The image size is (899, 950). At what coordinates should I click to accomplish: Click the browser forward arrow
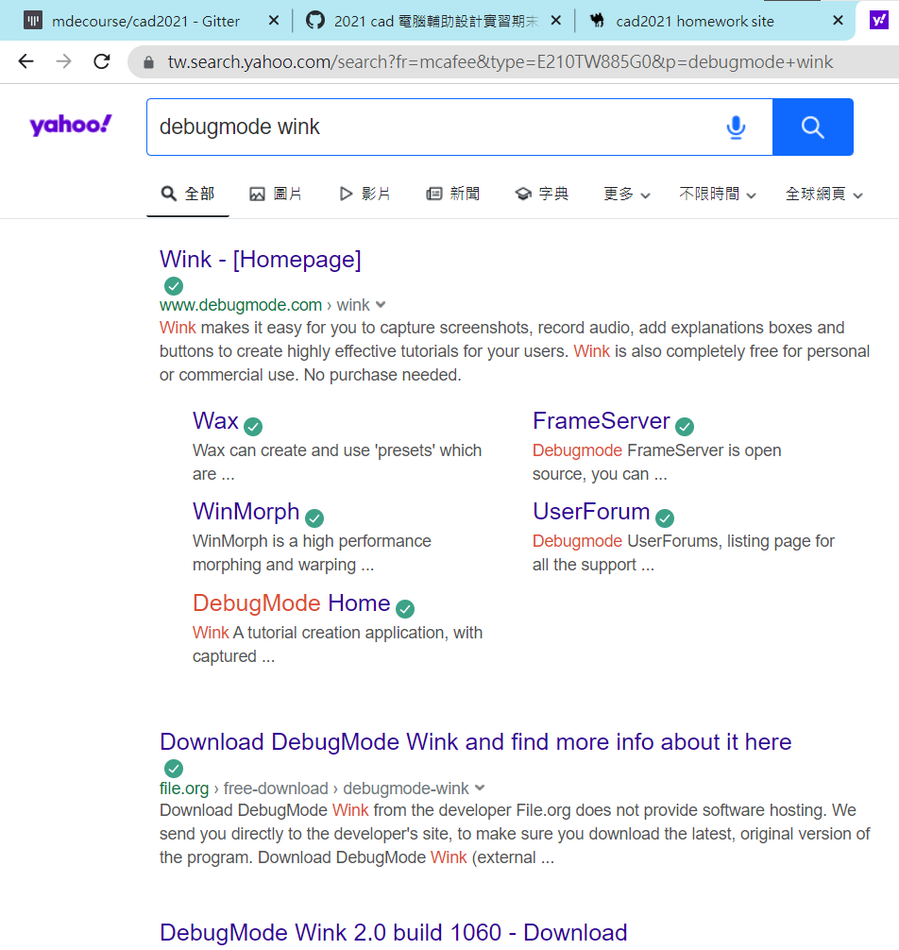[63, 61]
